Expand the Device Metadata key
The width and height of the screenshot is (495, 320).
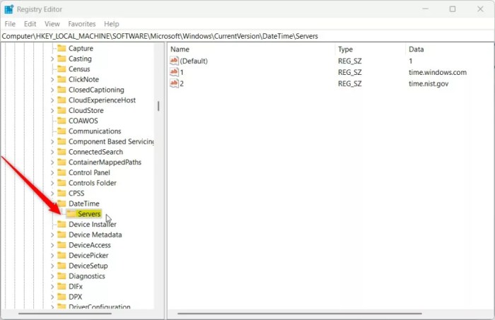[52, 235]
